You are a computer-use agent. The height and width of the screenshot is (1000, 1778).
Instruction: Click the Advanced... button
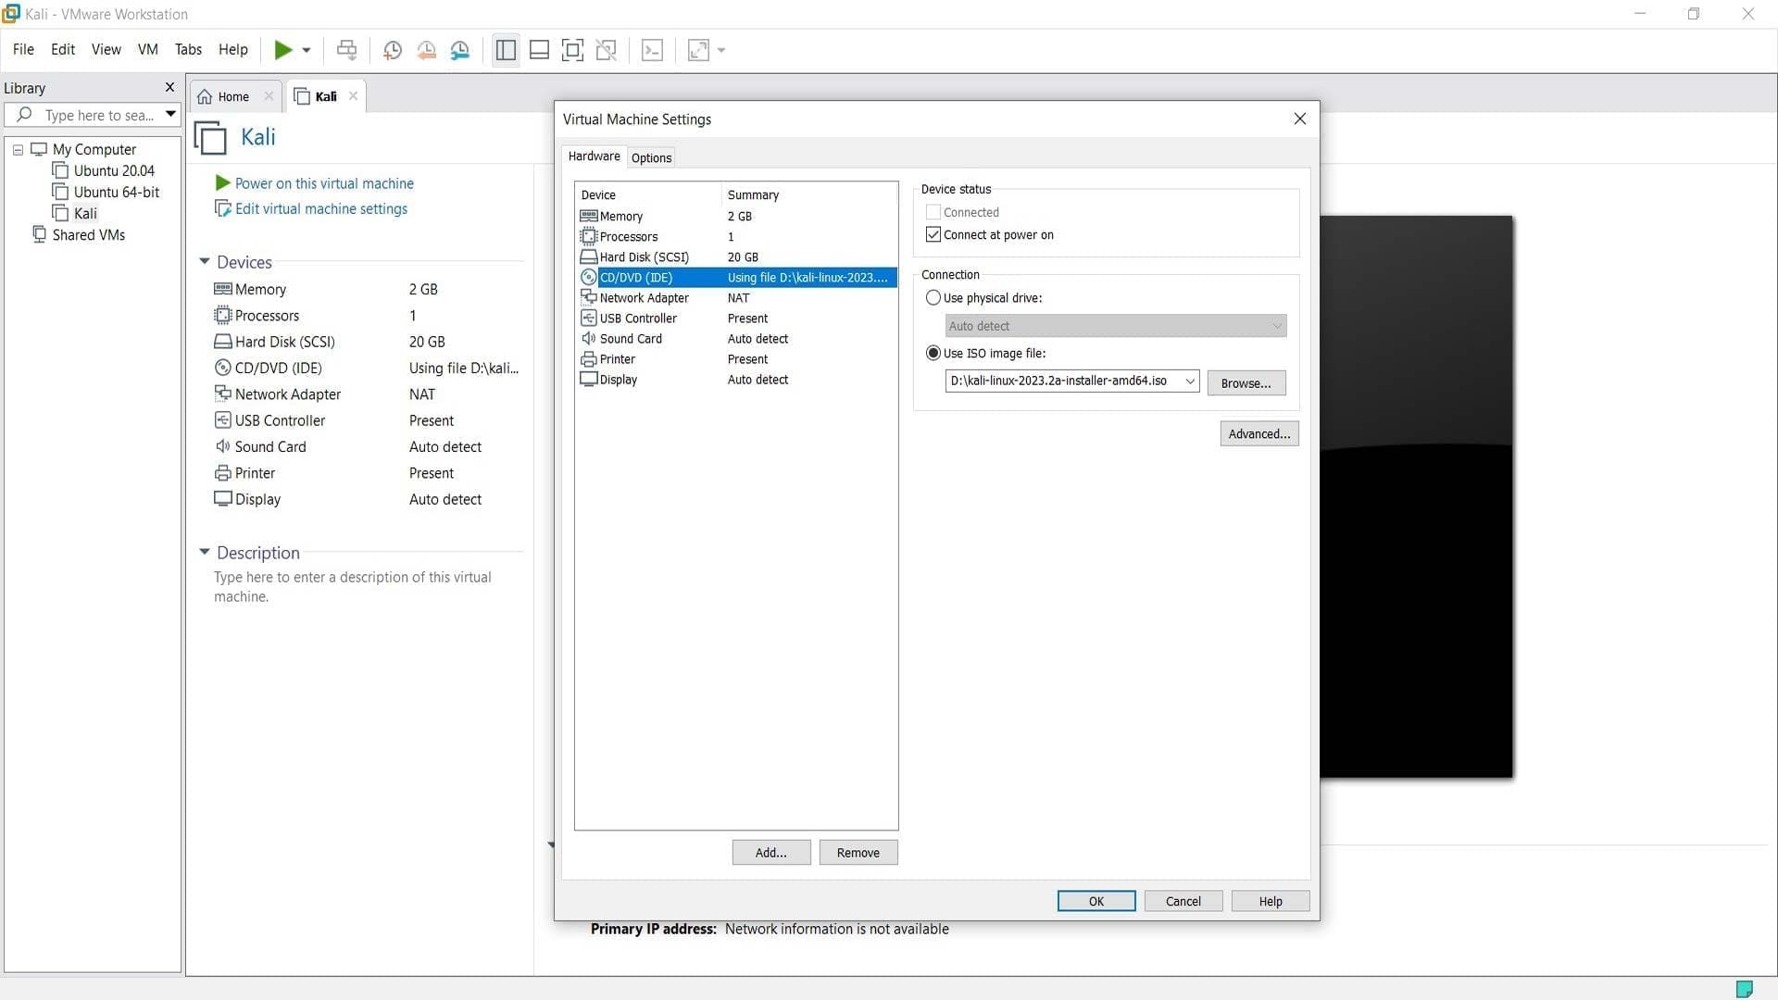point(1258,434)
